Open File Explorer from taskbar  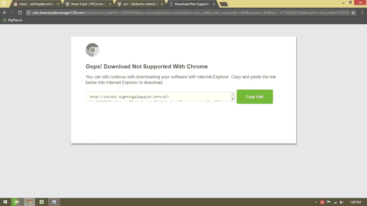pyautogui.click(x=17, y=202)
